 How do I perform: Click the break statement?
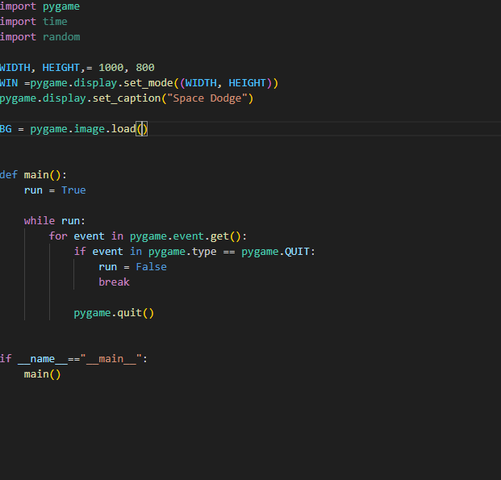coord(114,282)
